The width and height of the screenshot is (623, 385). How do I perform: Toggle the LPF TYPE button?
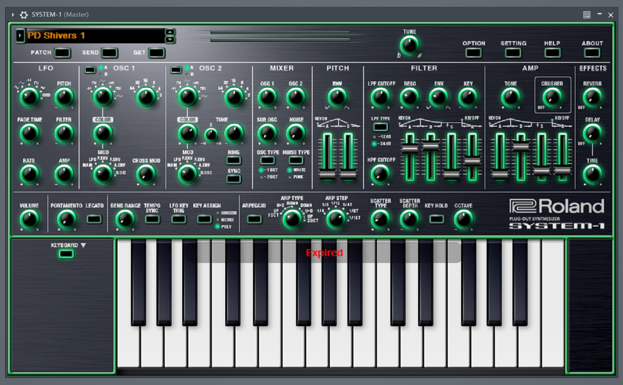tap(381, 127)
